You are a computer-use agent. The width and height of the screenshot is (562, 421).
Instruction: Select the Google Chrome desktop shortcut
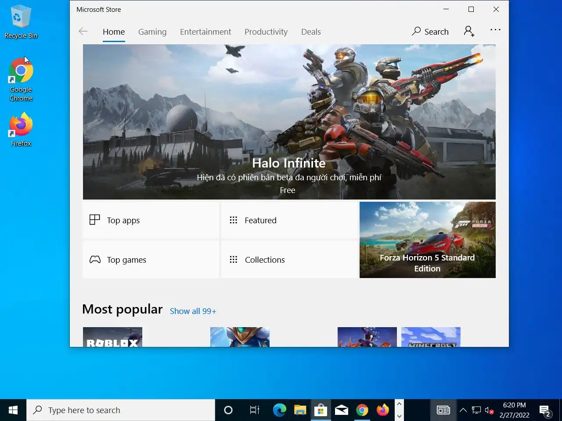(x=21, y=80)
